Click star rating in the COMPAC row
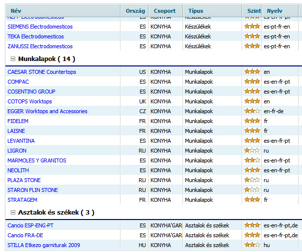 252,82
